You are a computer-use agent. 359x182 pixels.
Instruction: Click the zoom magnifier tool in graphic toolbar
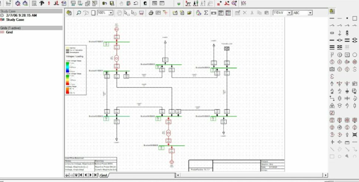[79, 13]
